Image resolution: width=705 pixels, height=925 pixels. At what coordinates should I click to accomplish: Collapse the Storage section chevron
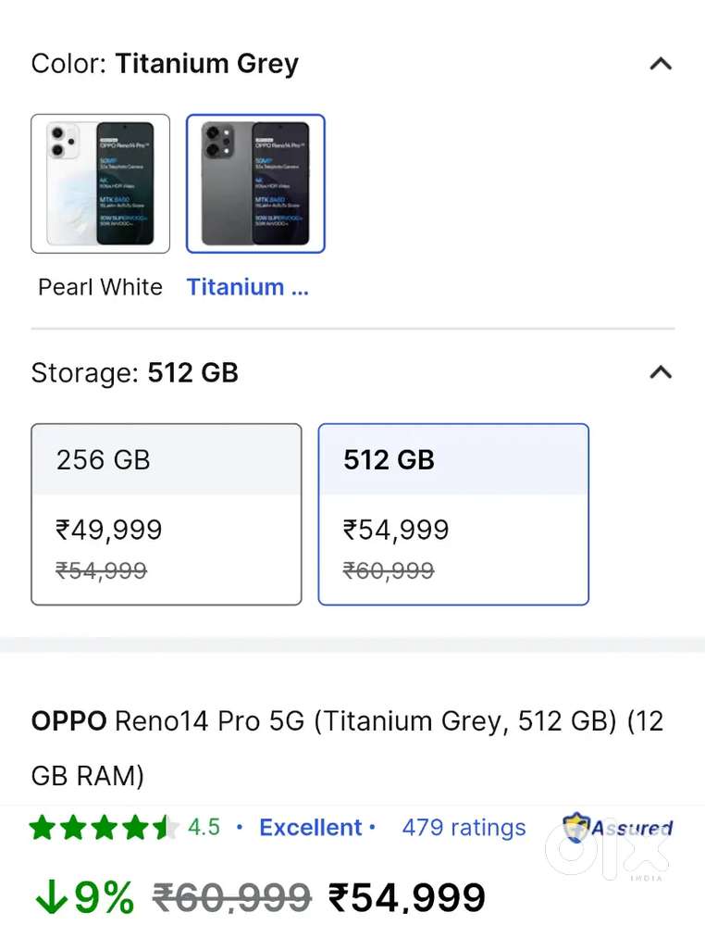tap(660, 372)
